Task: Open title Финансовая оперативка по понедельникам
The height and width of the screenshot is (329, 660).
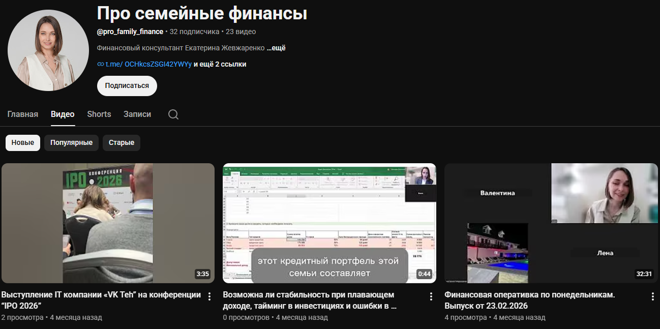Action: tap(530, 300)
